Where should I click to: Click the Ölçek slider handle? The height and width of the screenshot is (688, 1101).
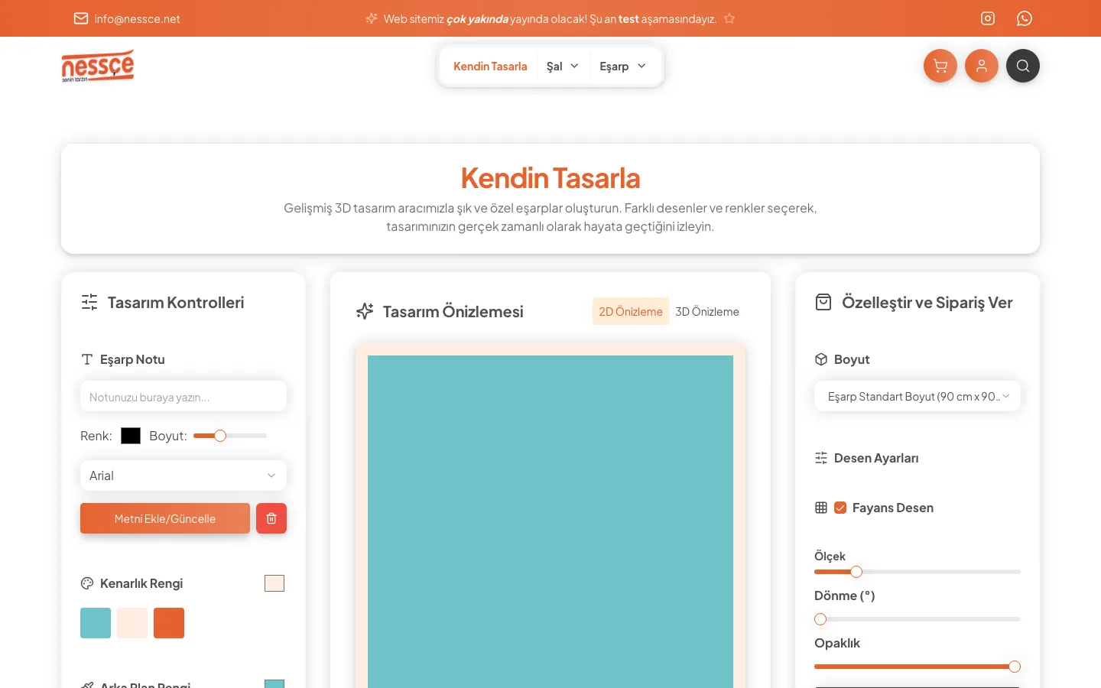click(856, 572)
